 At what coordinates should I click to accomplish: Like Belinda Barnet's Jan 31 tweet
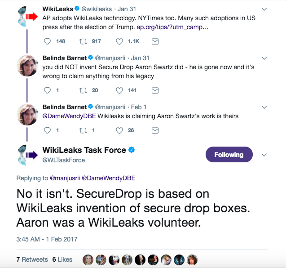119,90
